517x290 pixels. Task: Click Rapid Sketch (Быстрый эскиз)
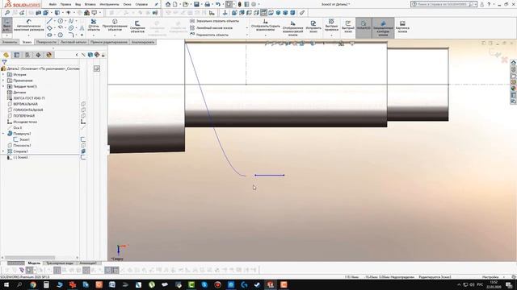(x=348, y=27)
